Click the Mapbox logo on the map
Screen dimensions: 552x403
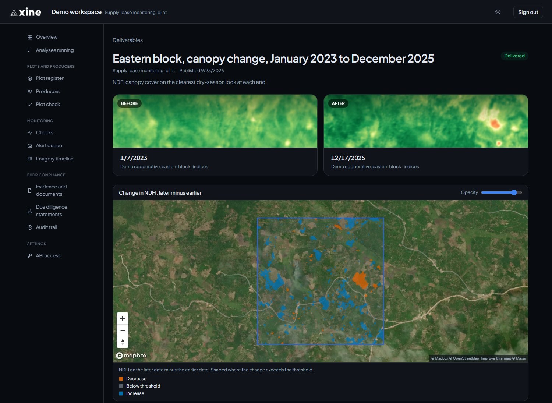click(131, 356)
